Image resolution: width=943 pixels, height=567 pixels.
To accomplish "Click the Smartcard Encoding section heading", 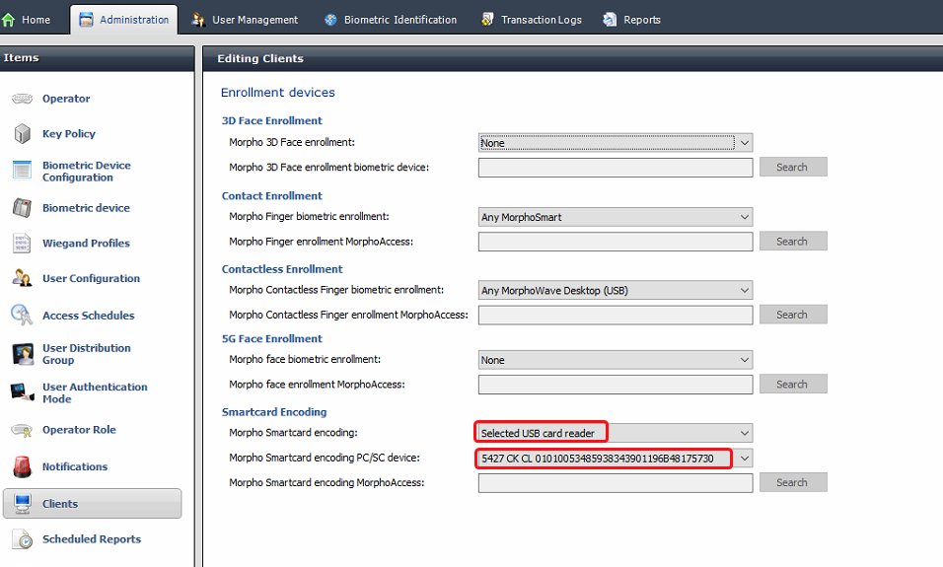I will [274, 412].
